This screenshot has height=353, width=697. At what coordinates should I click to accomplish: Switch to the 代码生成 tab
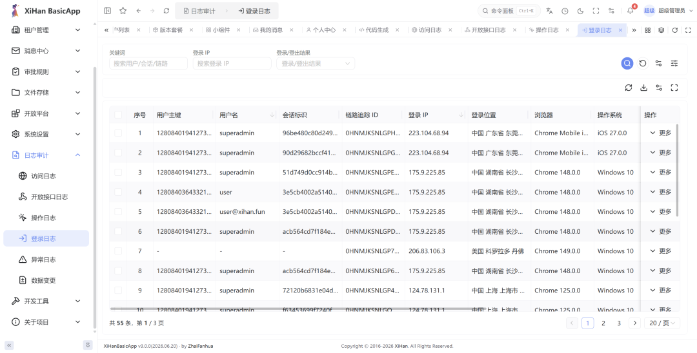pyautogui.click(x=376, y=30)
